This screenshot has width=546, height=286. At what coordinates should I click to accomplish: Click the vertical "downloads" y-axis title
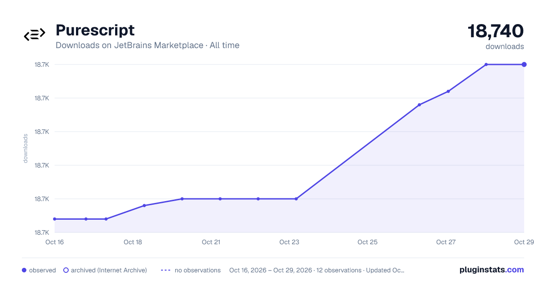pyautogui.click(x=25, y=148)
